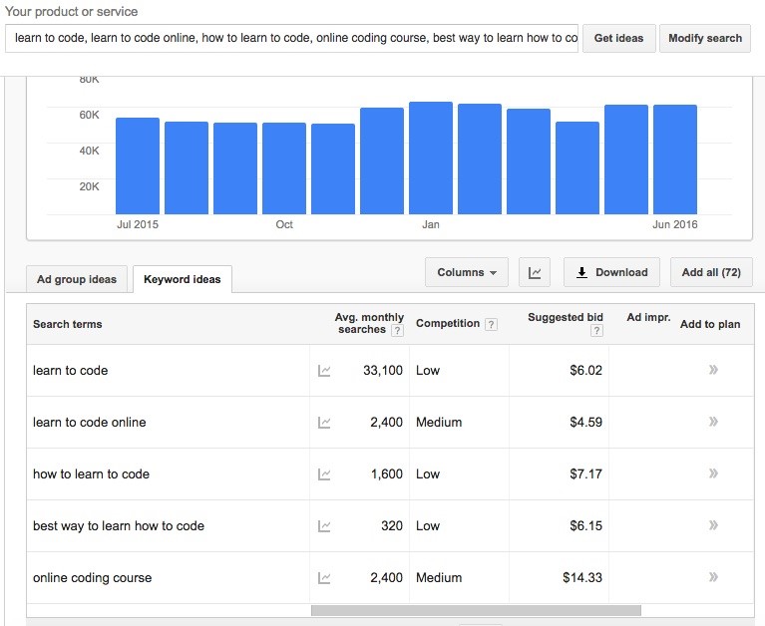
Task: Click the Jul 2015 bar in chart
Action: coord(138,165)
